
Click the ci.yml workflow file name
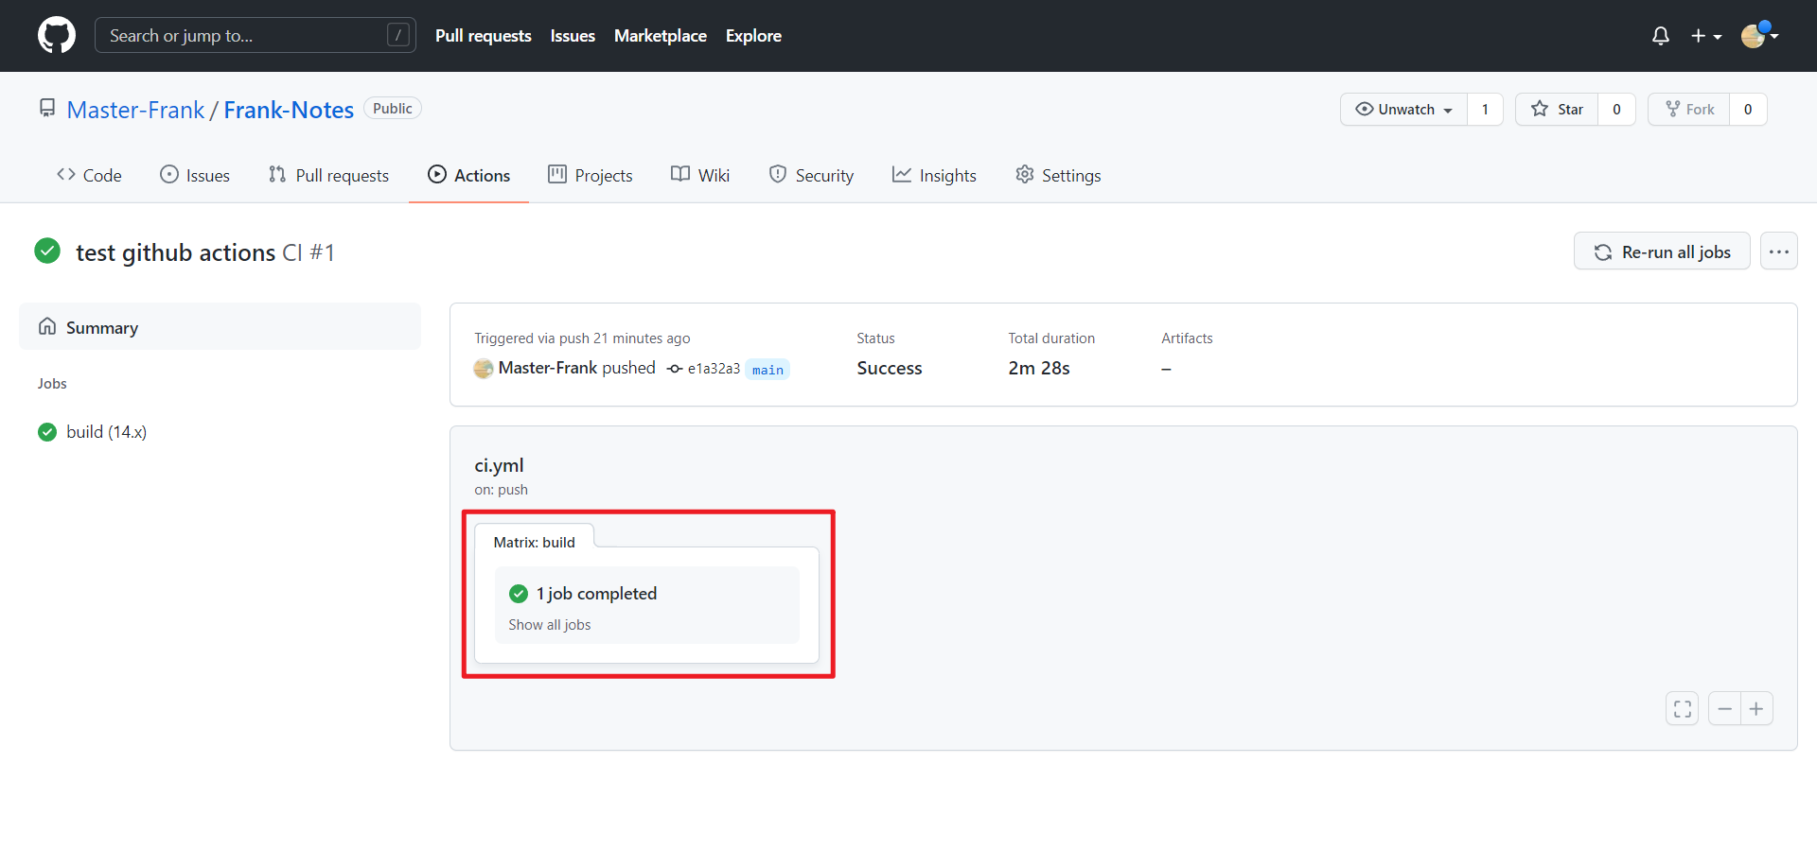499,465
